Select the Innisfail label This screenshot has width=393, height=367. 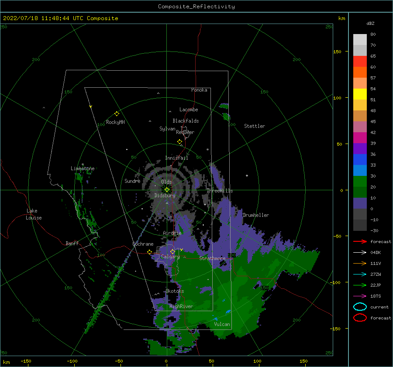pyautogui.click(x=176, y=158)
